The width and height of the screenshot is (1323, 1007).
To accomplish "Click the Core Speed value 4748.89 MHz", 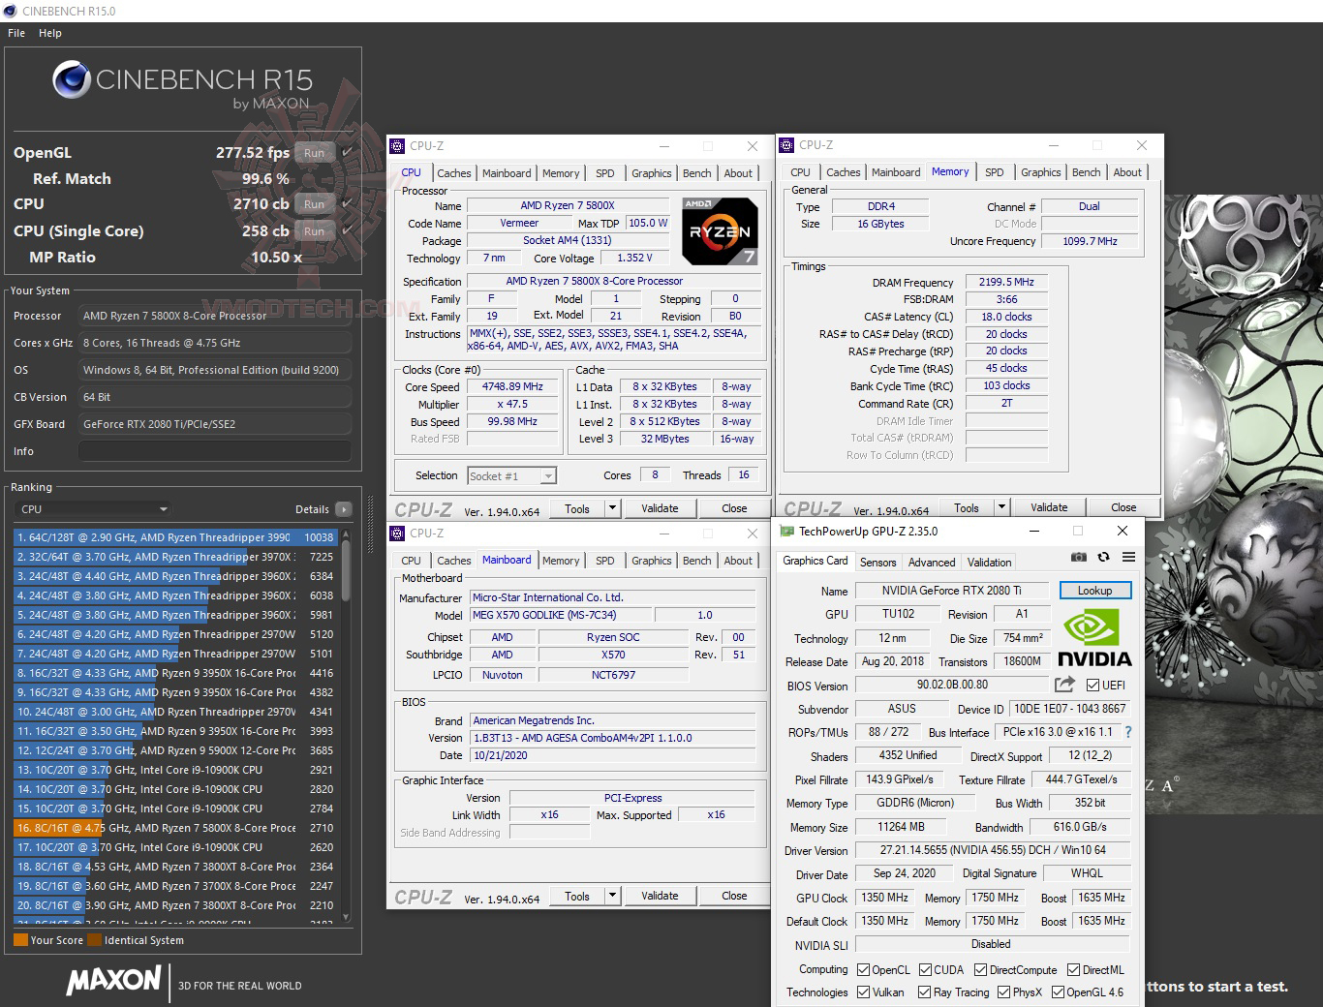I will click(x=512, y=386).
